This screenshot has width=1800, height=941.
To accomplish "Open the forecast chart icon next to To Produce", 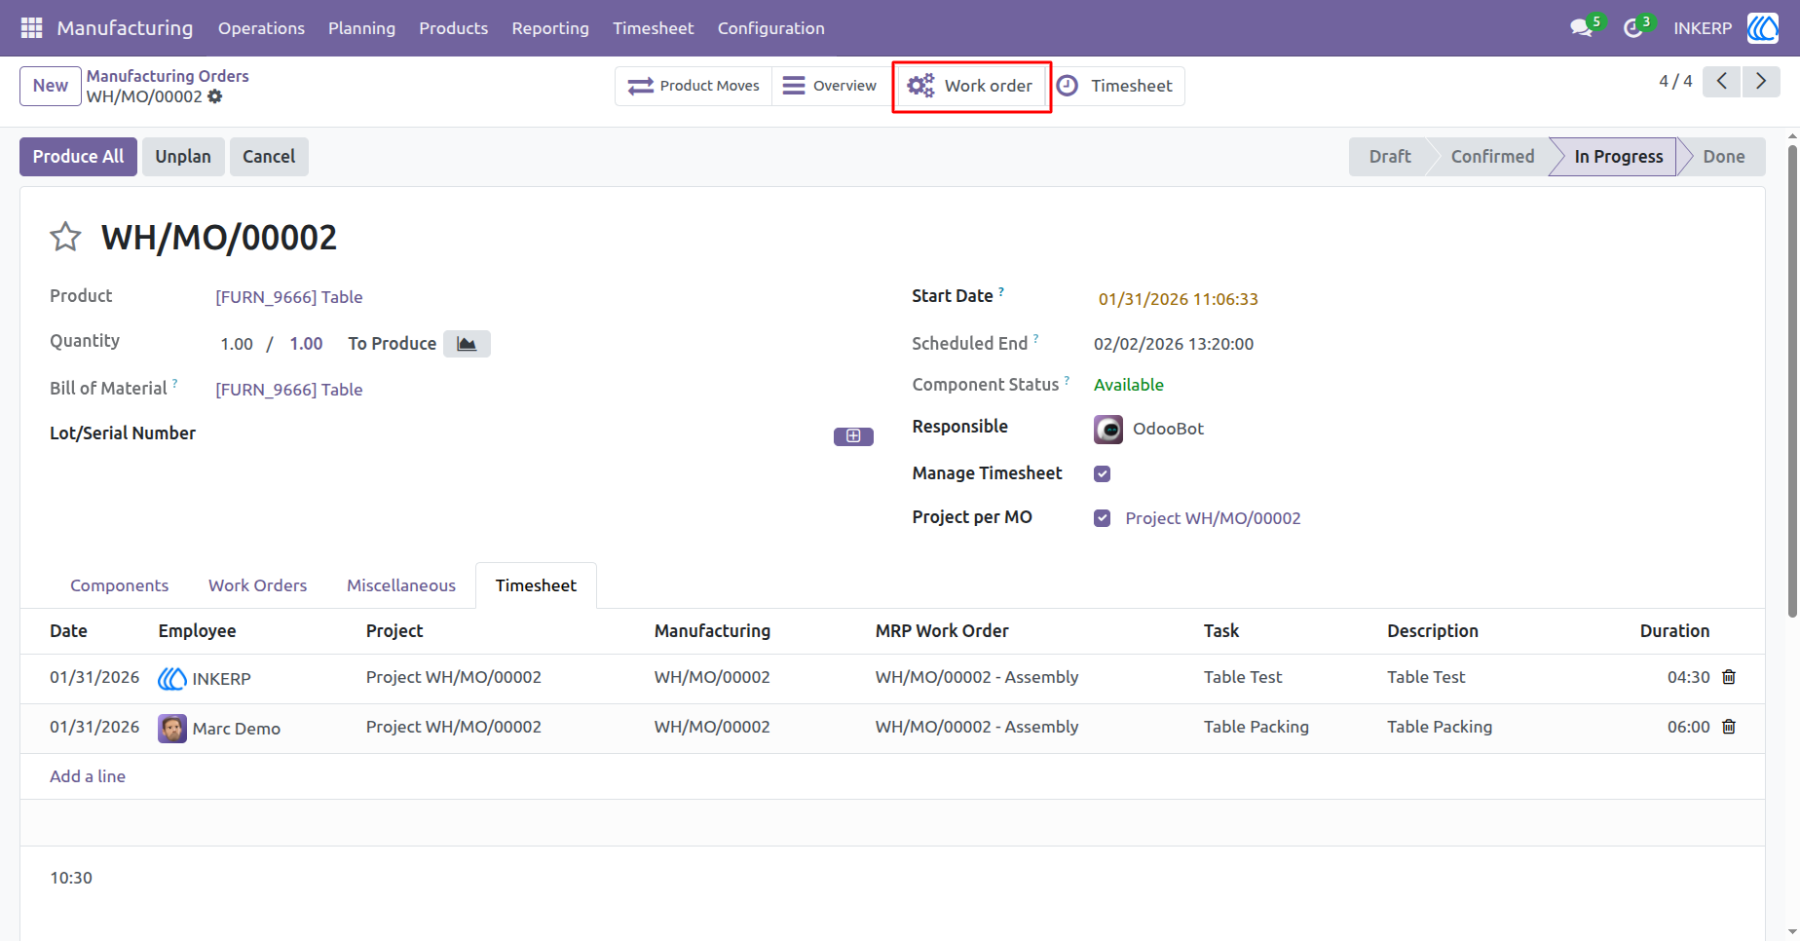I will [467, 344].
